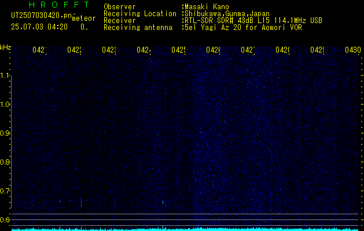
Task: Click the word meteor under the file name
Action: click(x=84, y=18)
